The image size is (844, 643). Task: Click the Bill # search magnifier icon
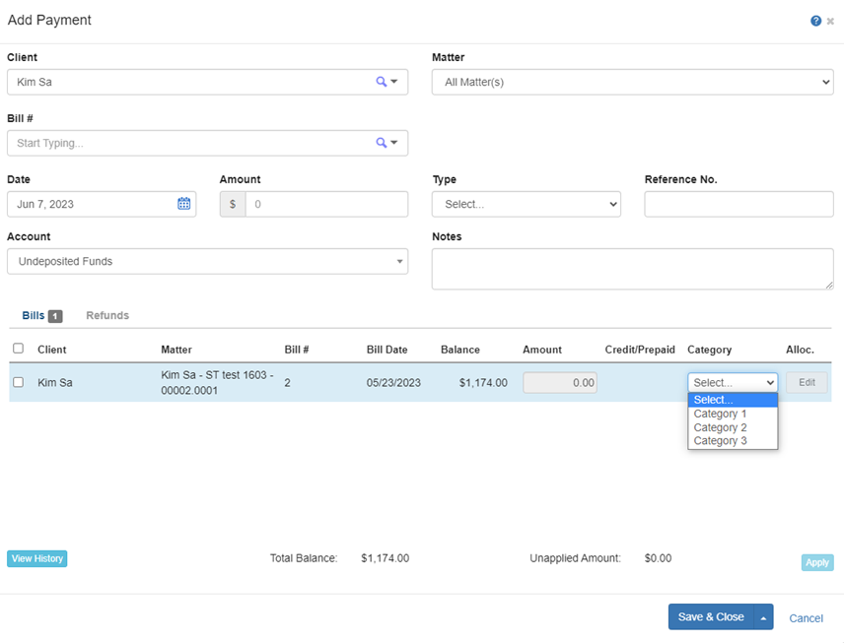click(x=382, y=143)
